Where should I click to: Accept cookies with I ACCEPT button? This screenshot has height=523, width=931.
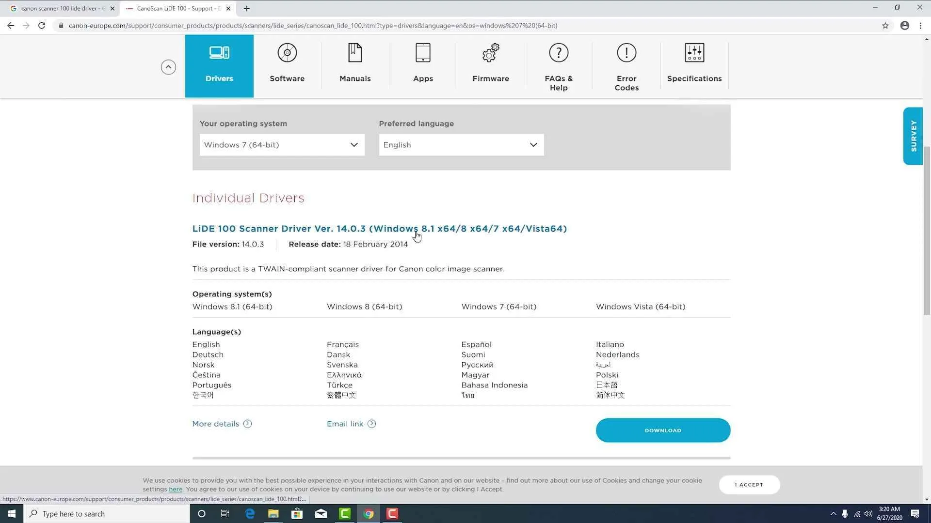click(749, 485)
